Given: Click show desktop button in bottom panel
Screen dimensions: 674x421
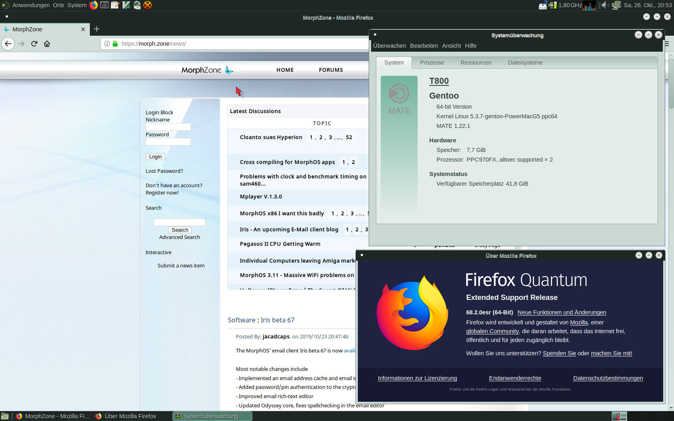Looking at the screenshot, I should [x=5, y=416].
